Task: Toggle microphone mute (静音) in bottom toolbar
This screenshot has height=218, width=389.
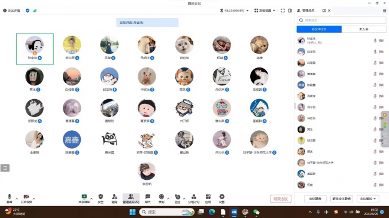Action: coord(10,198)
